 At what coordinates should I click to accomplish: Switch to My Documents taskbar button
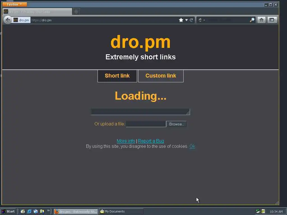121,212
